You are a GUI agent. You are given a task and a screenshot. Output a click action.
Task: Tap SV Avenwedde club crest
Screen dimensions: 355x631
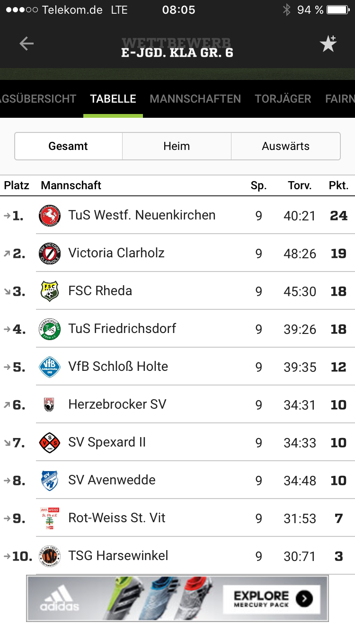click(x=50, y=481)
